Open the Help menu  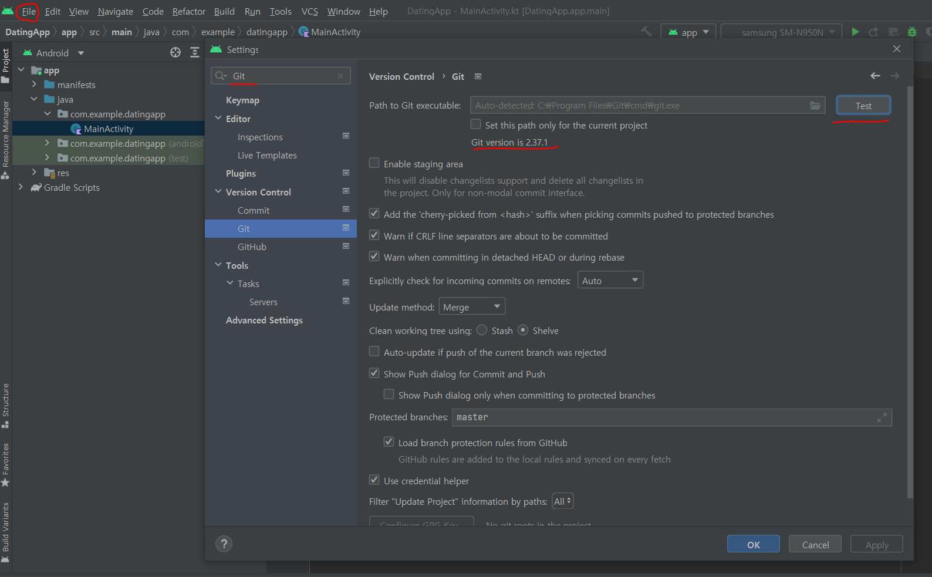click(x=378, y=11)
